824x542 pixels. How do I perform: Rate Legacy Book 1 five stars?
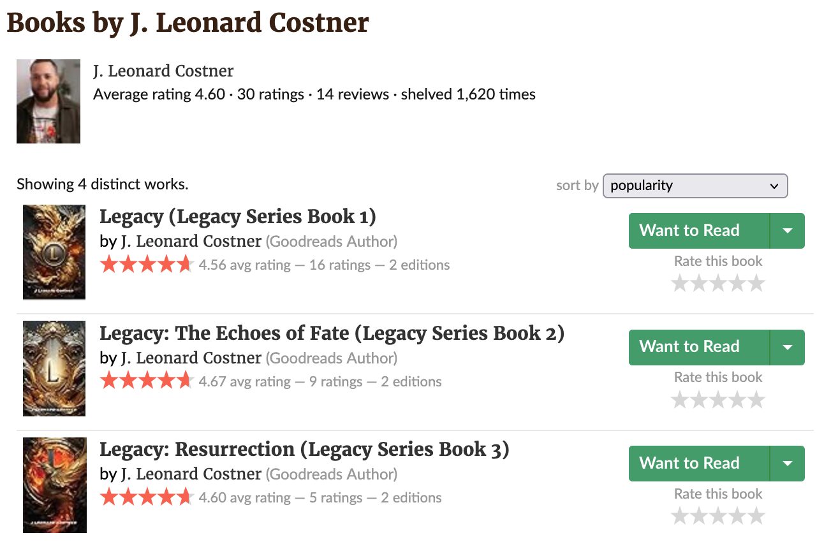point(756,283)
